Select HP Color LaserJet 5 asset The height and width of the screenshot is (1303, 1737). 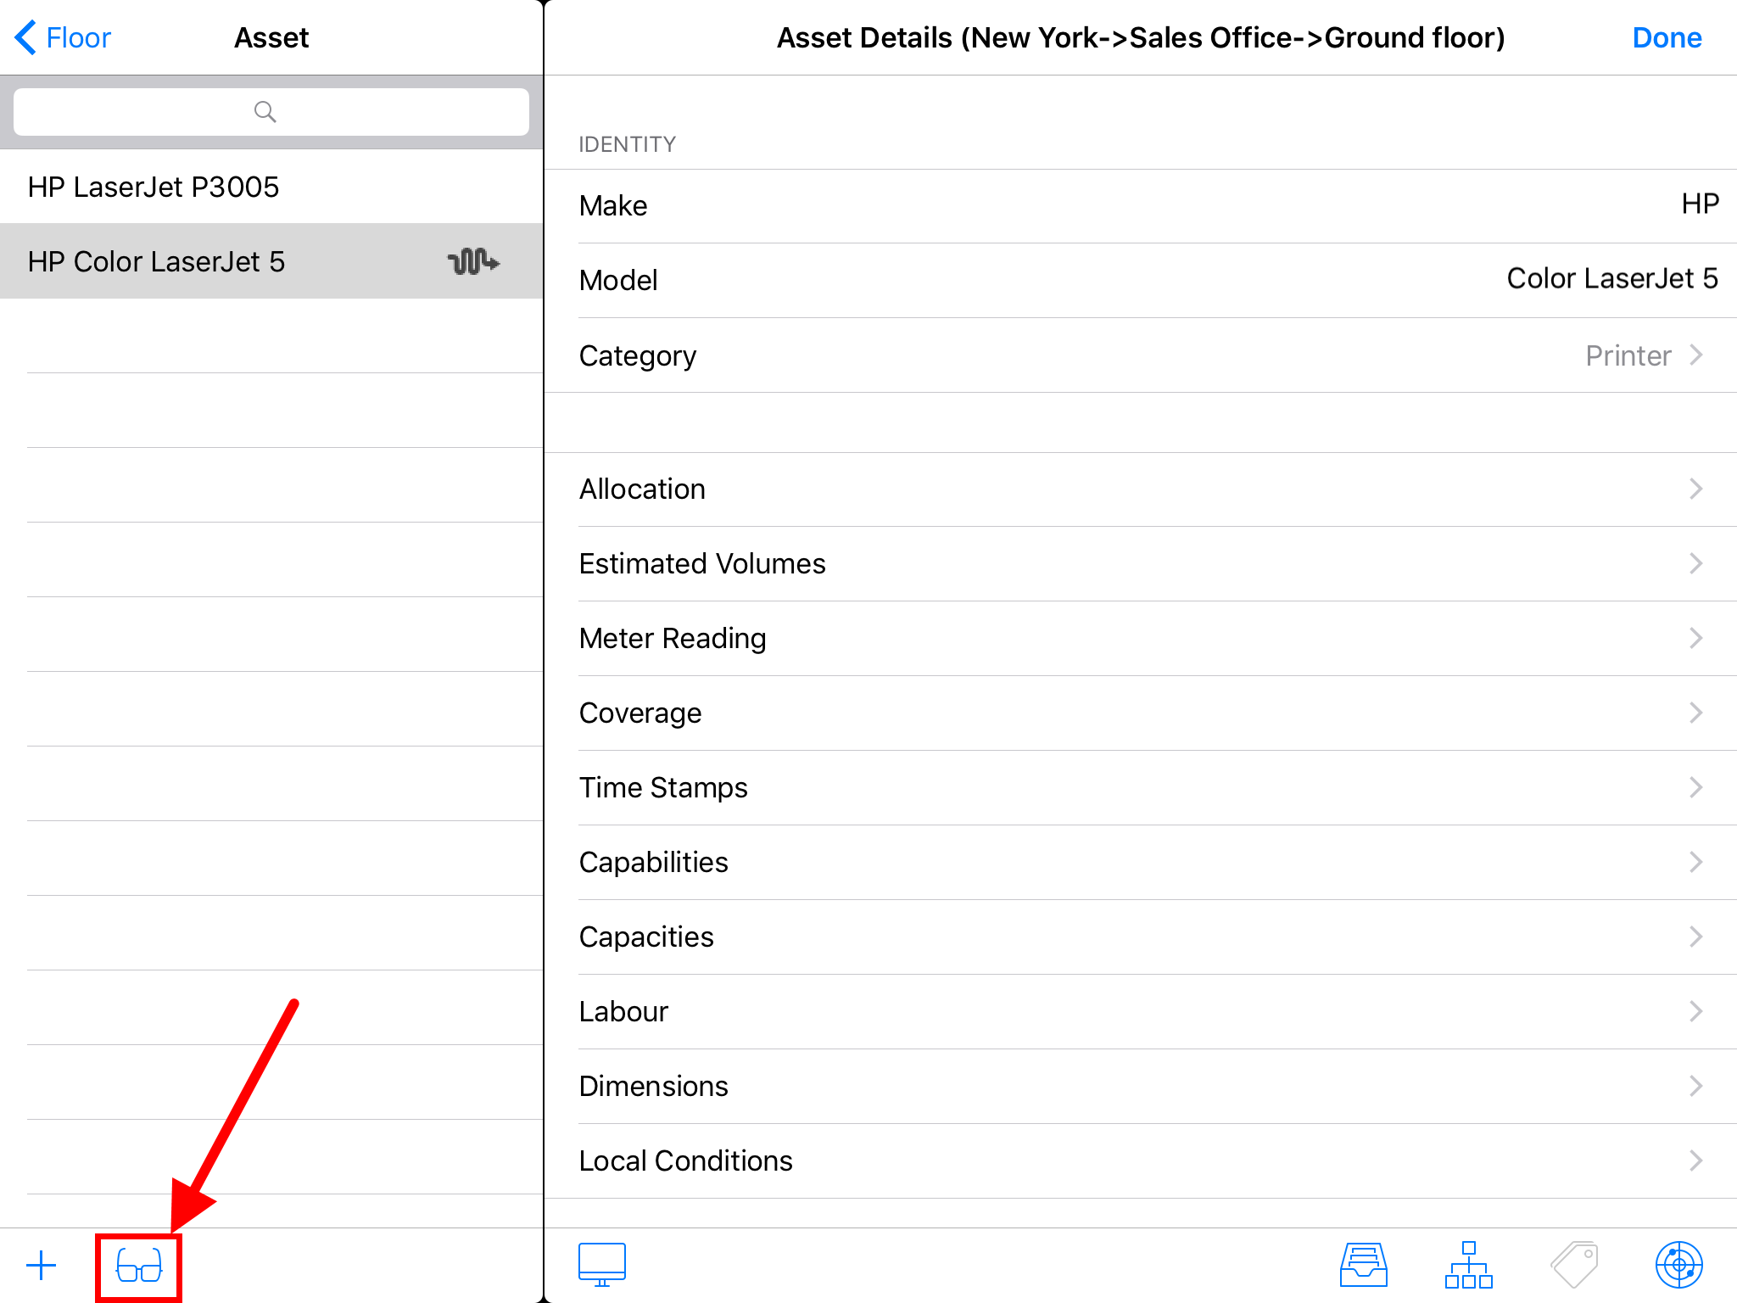pos(271,261)
